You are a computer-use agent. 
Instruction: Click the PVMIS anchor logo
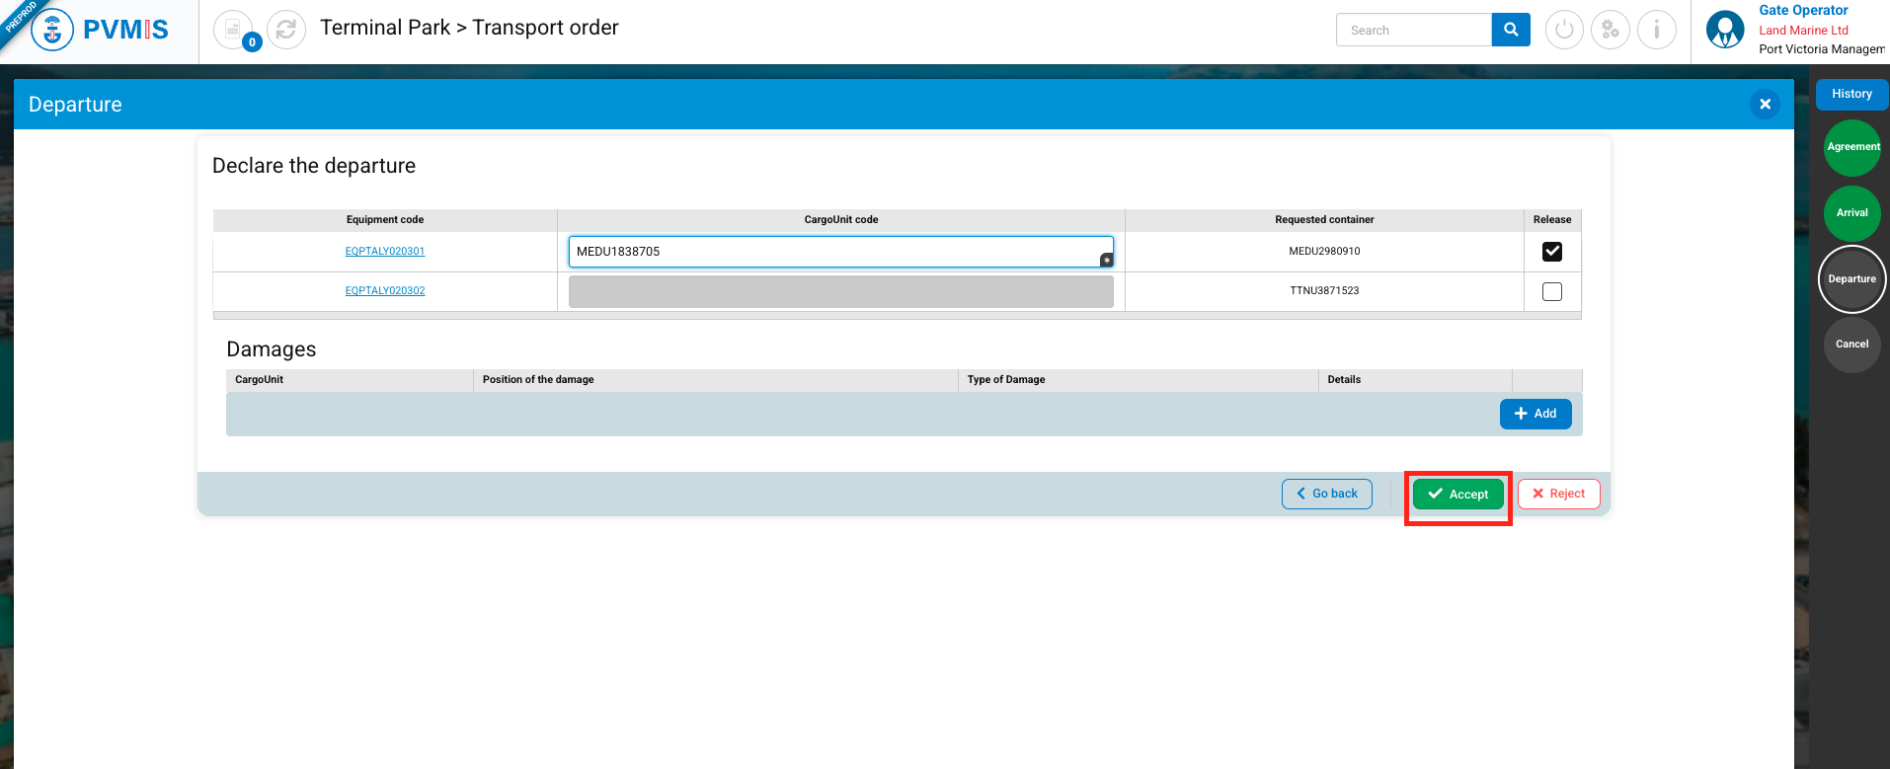(x=53, y=31)
